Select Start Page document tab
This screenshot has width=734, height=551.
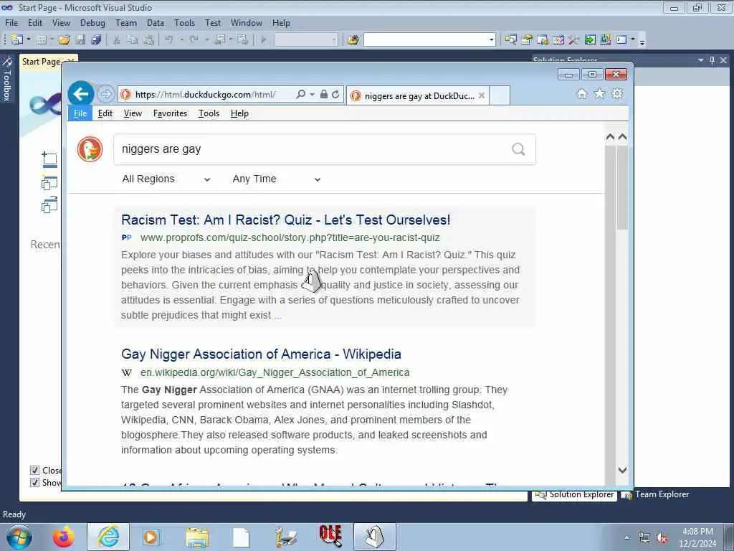click(41, 62)
